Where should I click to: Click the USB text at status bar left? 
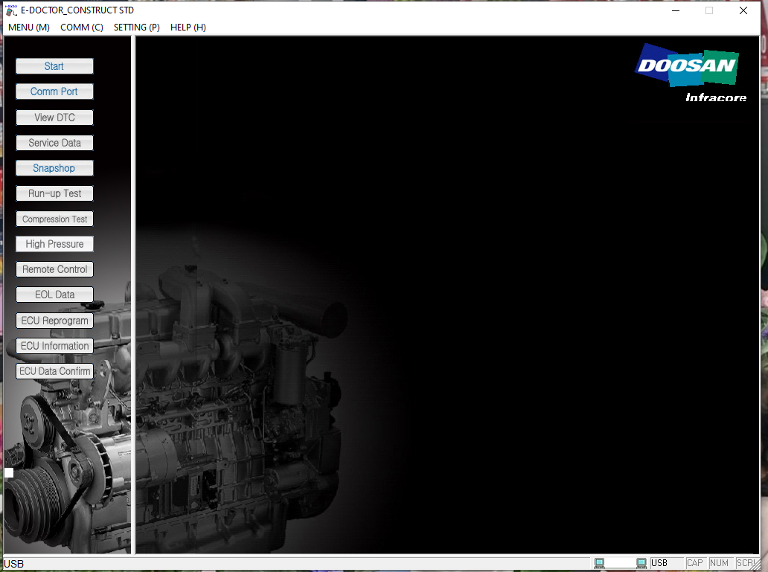[13, 564]
